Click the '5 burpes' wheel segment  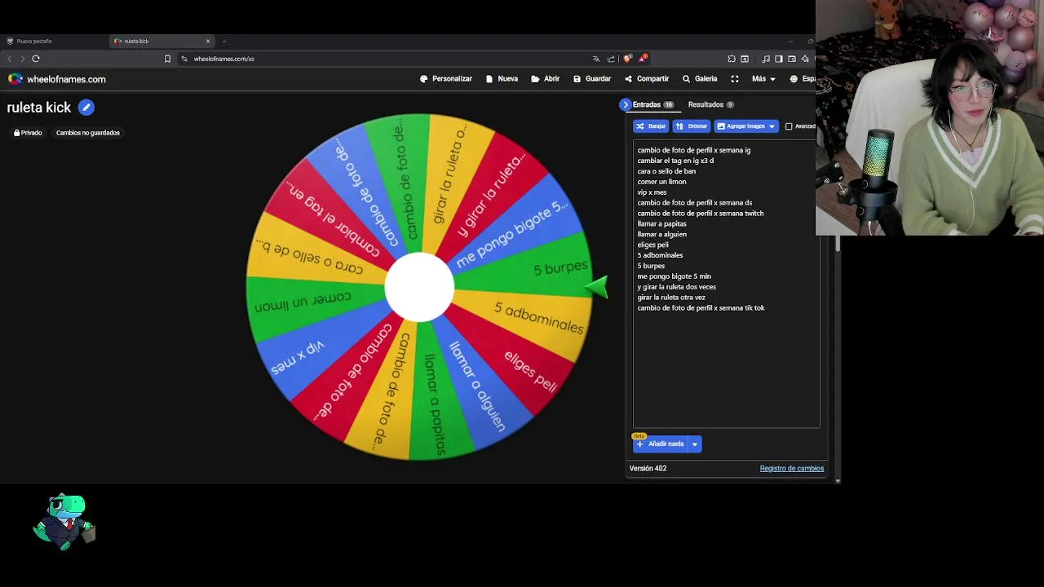point(538,269)
